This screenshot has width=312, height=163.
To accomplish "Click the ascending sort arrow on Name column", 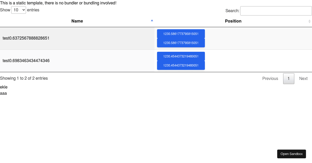I will tap(152, 20).
